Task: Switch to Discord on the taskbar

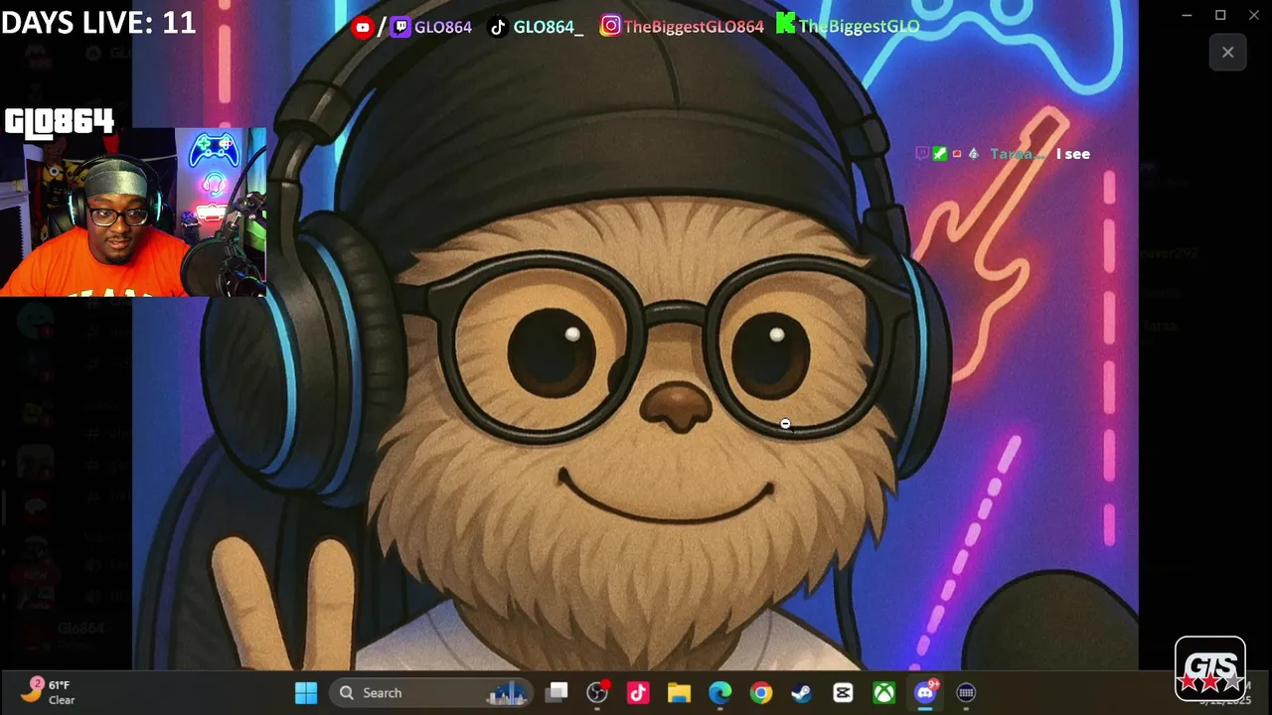Action: coord(925,692)
